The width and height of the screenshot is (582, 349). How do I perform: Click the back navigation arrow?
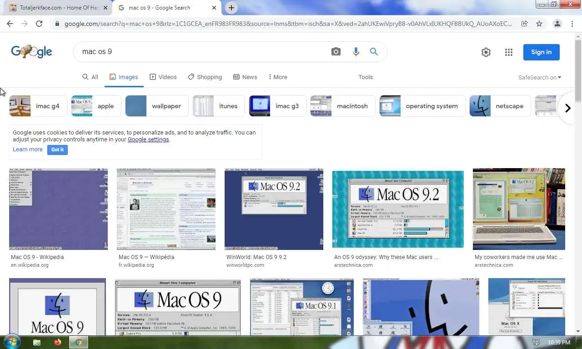[10, 24]
